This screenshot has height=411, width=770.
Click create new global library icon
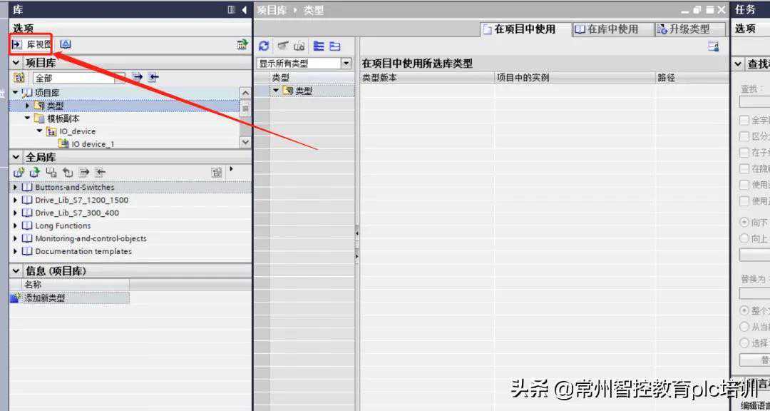click(x=19, y=173)
